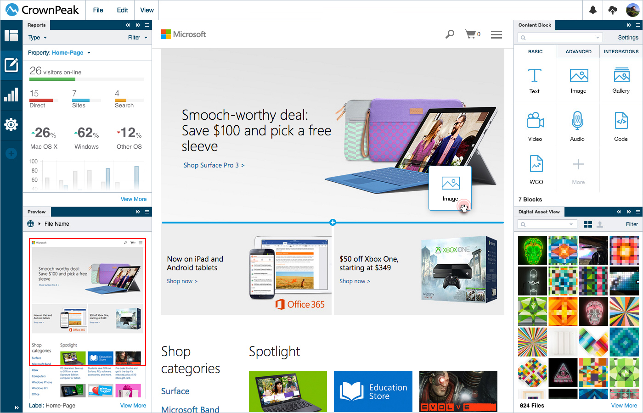Viewport: 643px width, 413px height.
Task: Open the Microsoft hamburger menu
Action: point(496,34)
